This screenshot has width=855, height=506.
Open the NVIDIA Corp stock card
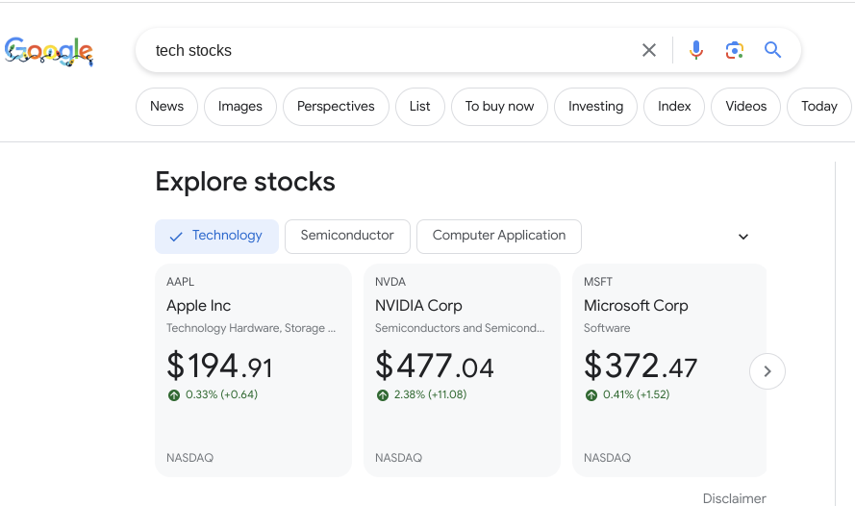pos(462,370)
